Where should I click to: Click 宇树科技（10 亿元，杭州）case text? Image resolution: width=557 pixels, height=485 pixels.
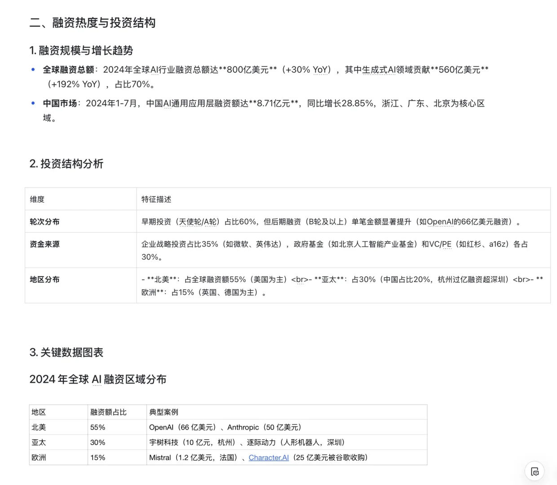(x=194, y=443)
